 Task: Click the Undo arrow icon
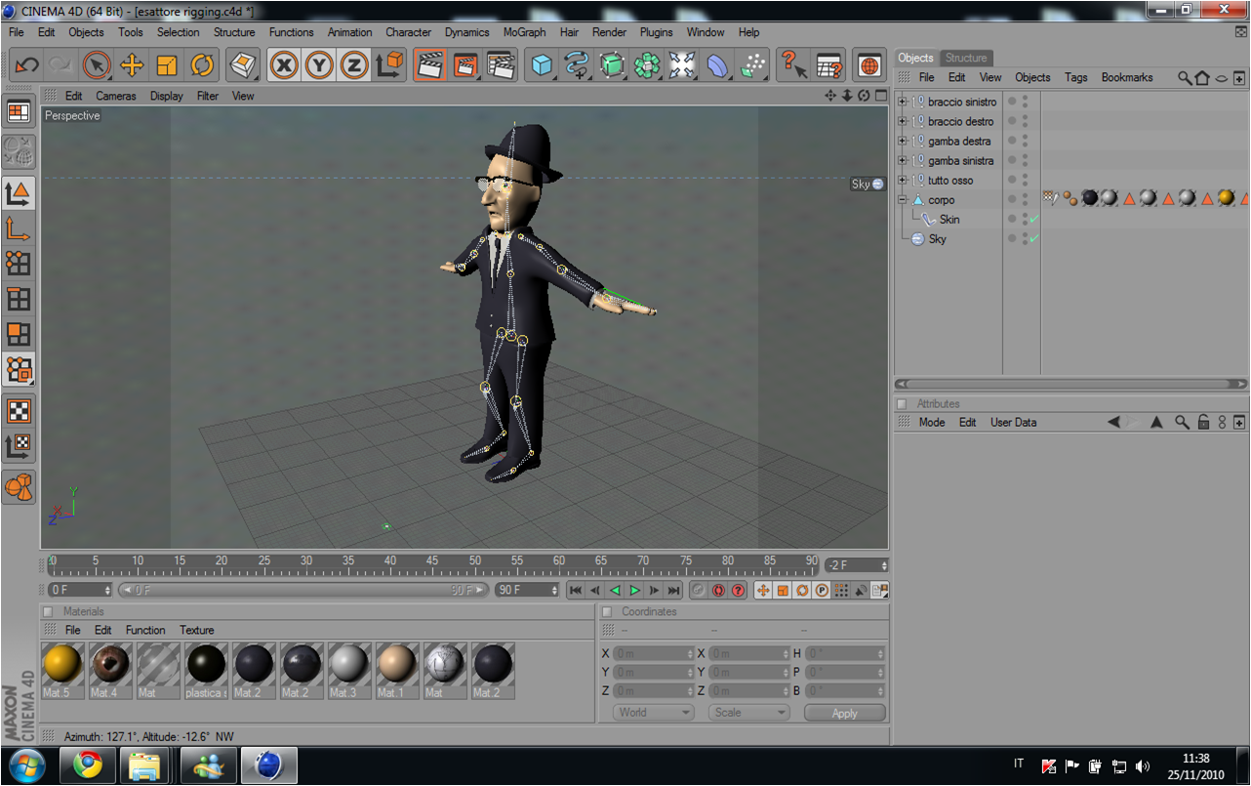(x=27, y=65)
